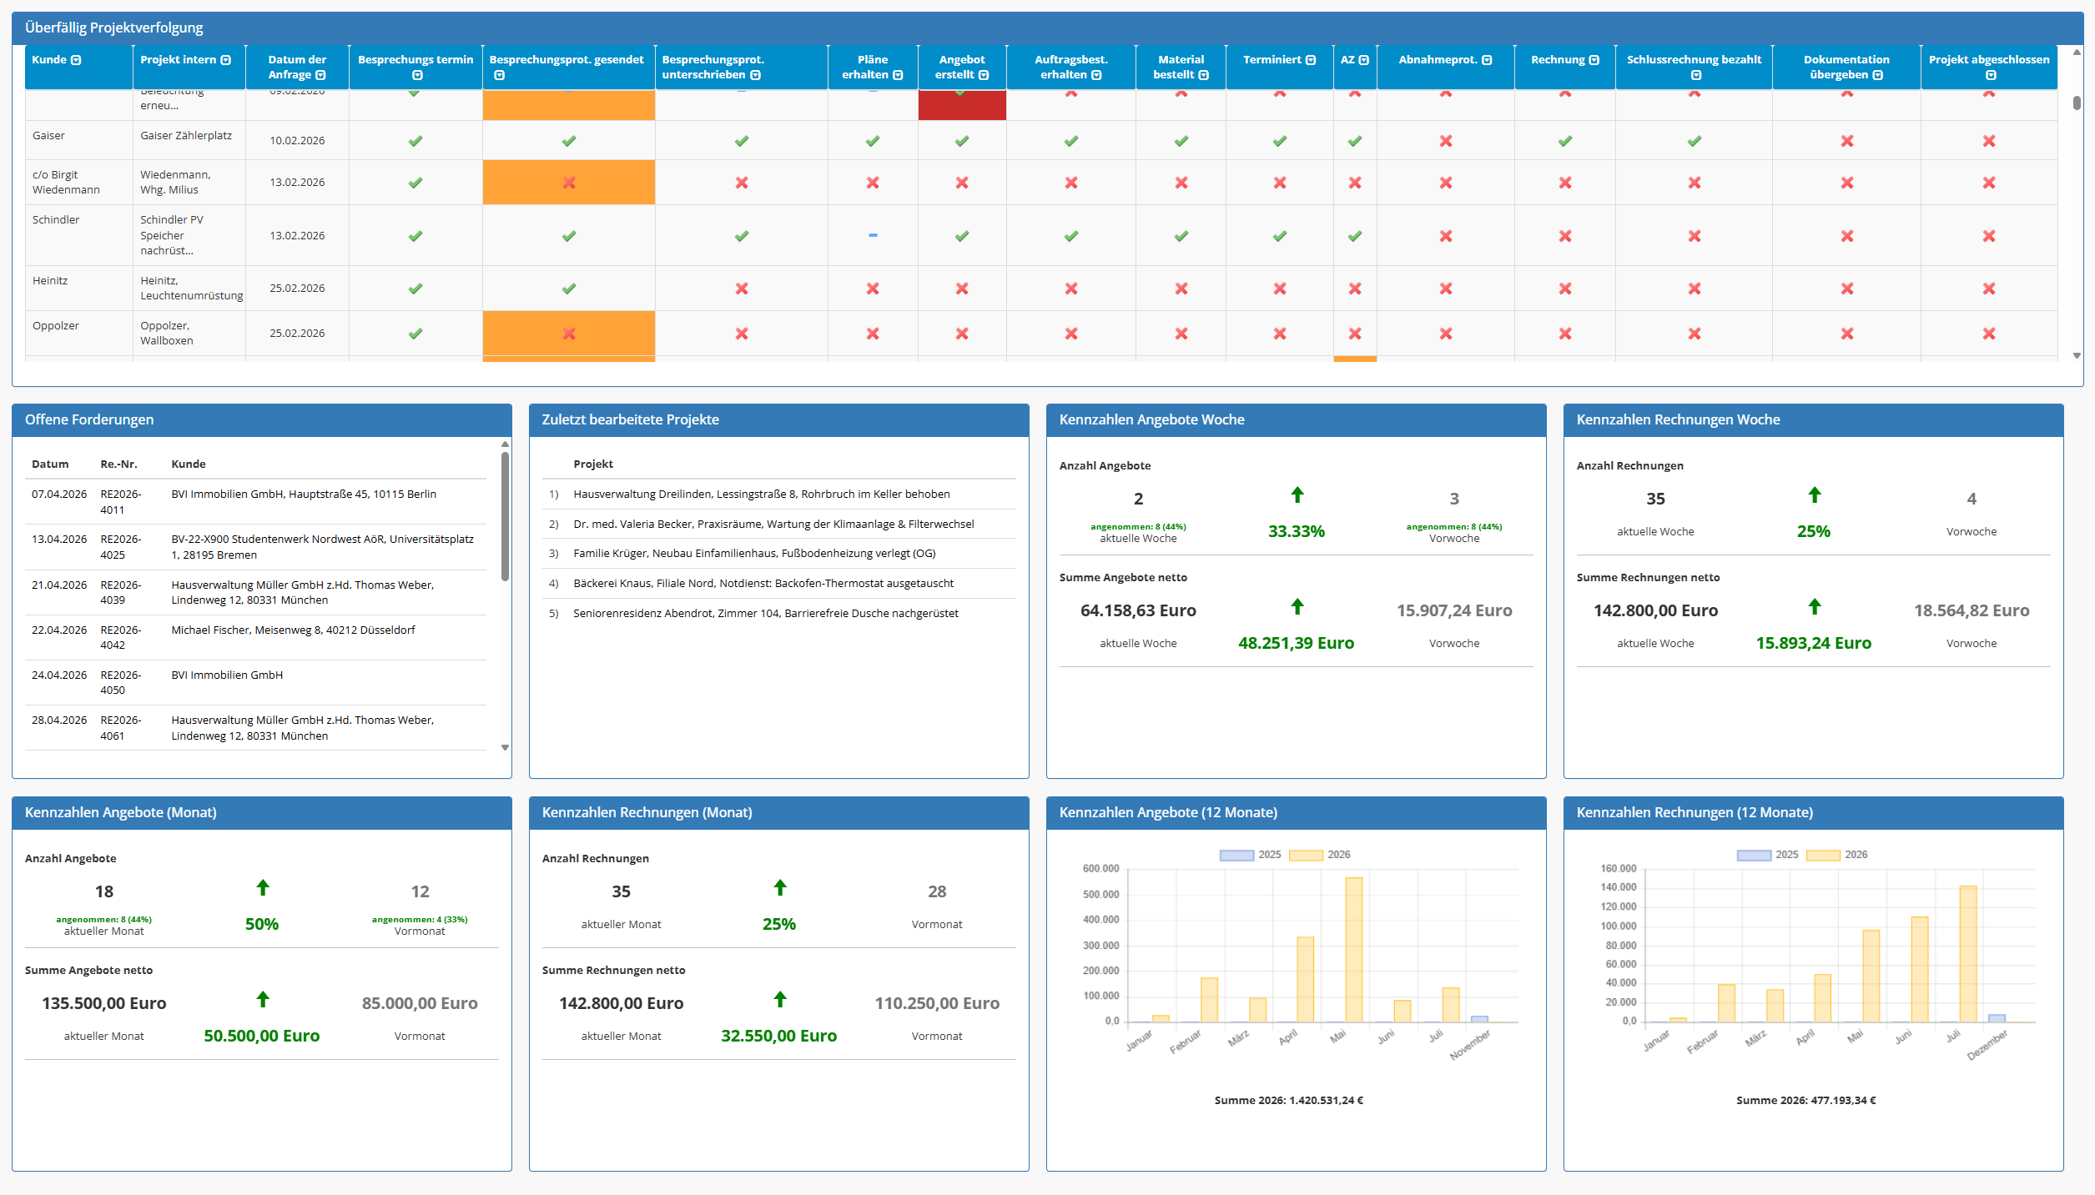Click blue dash in Schindler's Pläne erhalten cell
The image size is (2095, 1195).
[x=873, y=235]
